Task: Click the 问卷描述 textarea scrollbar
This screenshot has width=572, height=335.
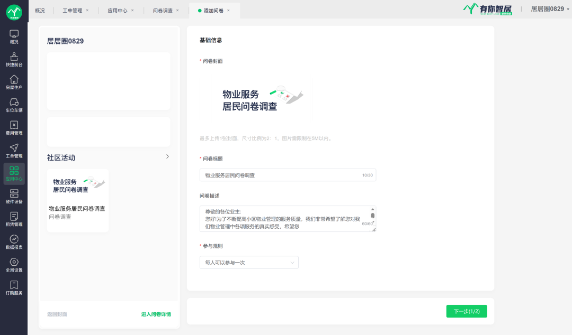Action: pos(373,216)
